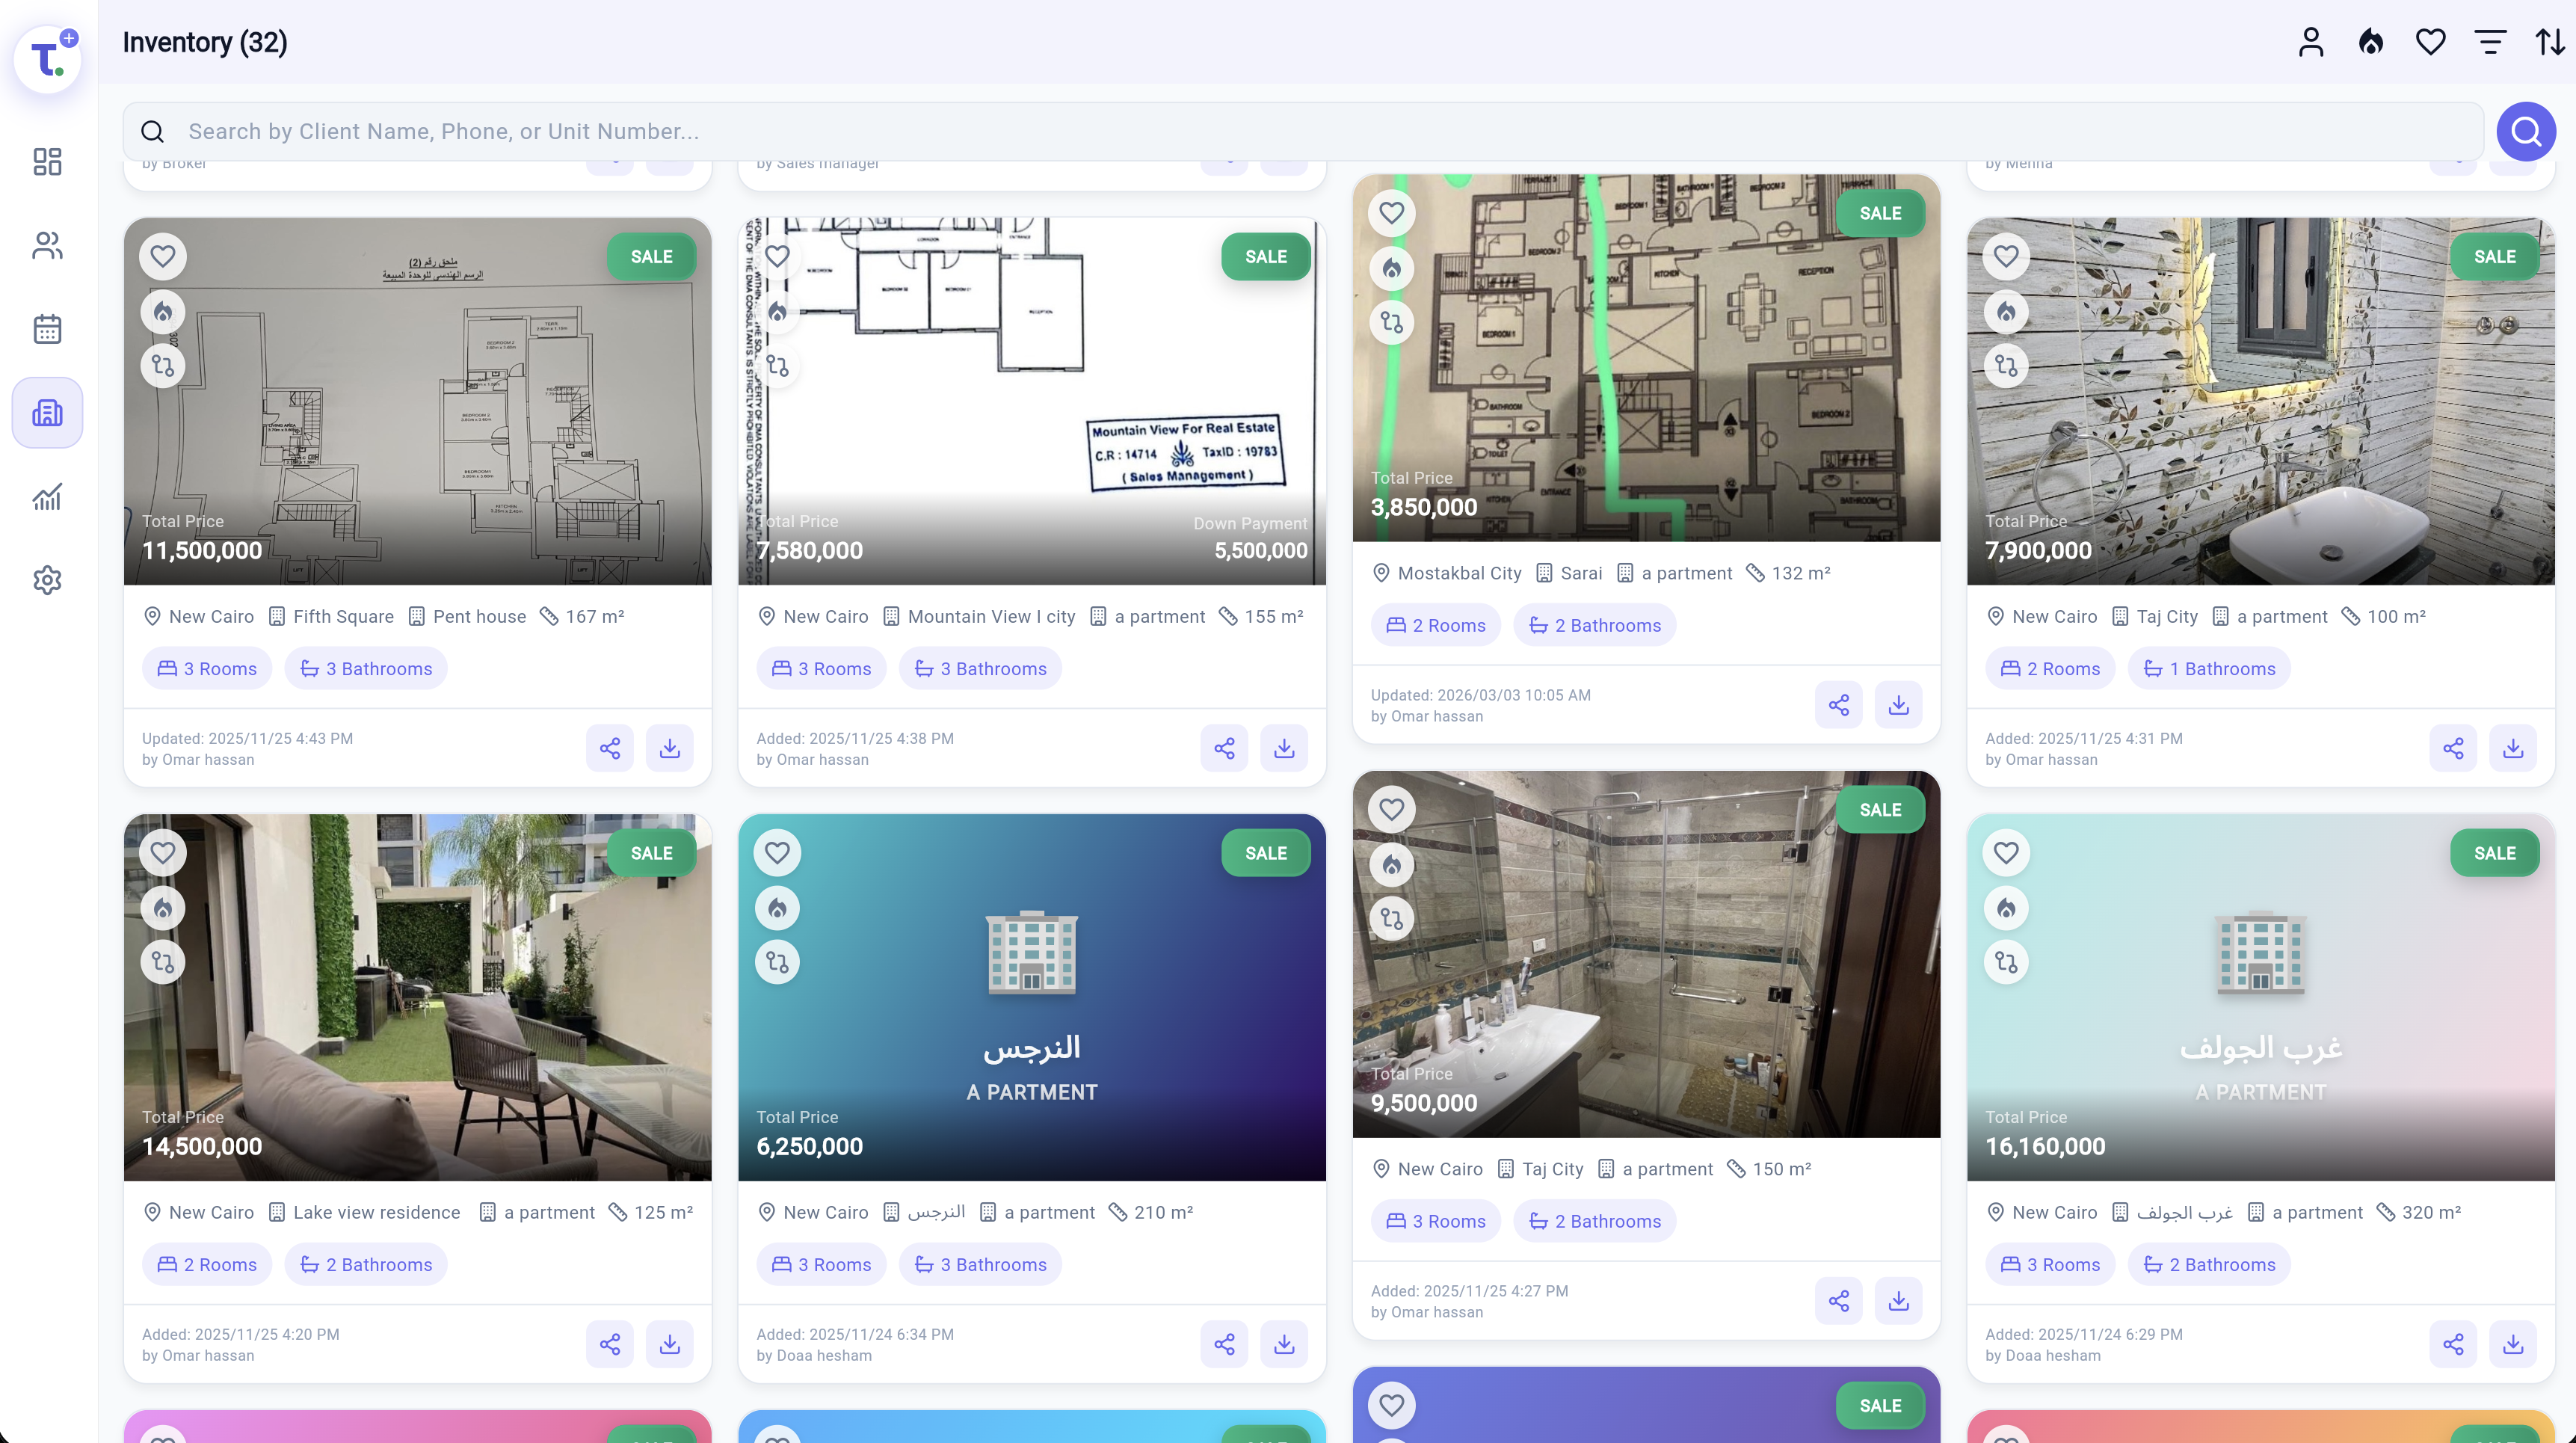Click the flame hot-listings icon in header
Screen dimensions: 2576x1443
[2371, 42]
